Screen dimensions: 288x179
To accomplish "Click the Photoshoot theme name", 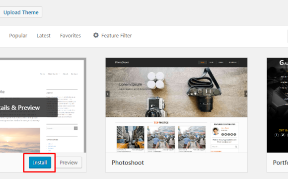I will point(128,163).
